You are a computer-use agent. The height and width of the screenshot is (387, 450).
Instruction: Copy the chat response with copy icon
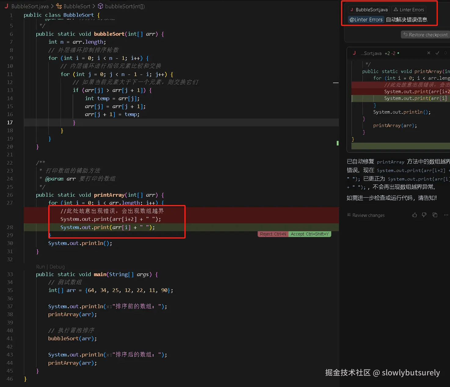435,215
